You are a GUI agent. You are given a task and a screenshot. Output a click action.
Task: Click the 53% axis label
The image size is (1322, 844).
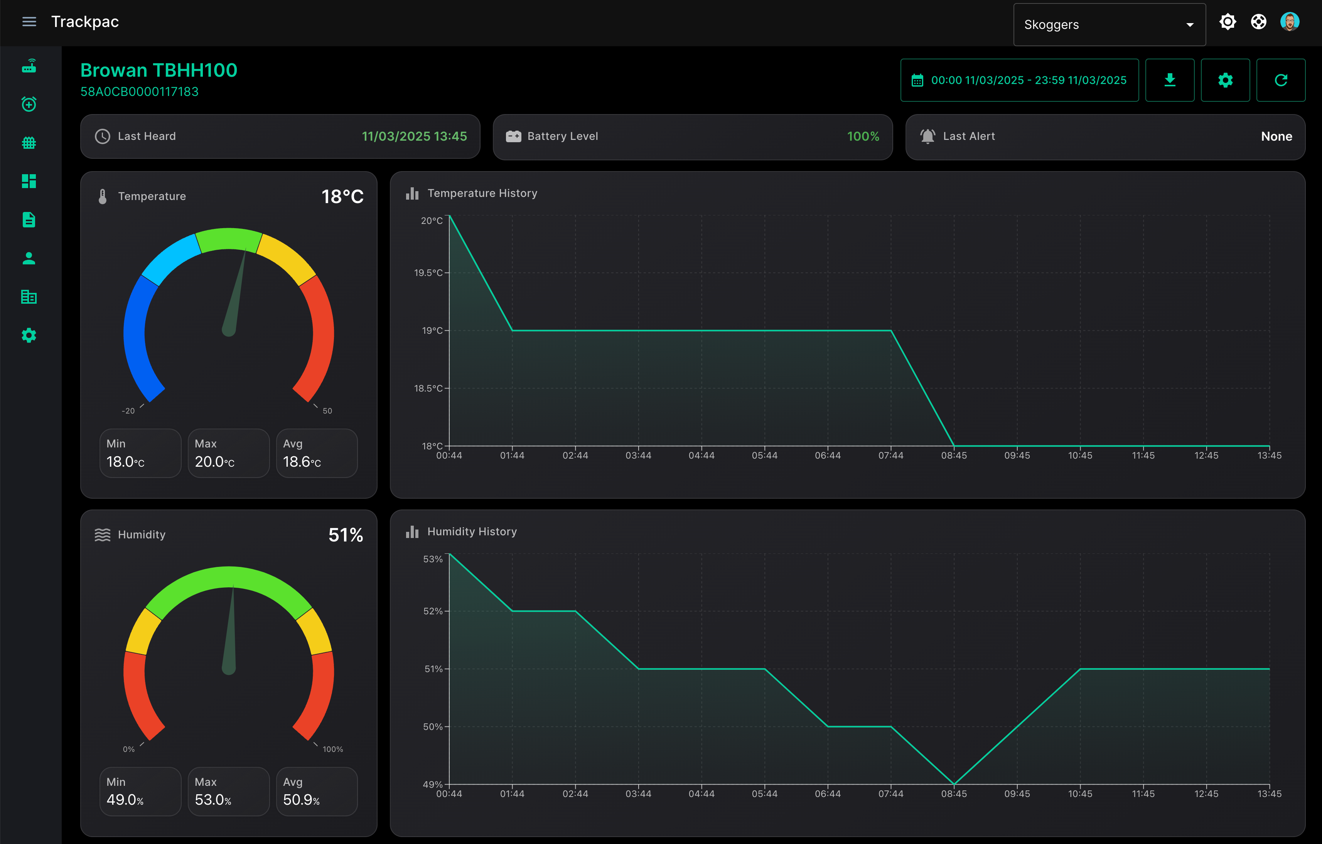(433, 559)
